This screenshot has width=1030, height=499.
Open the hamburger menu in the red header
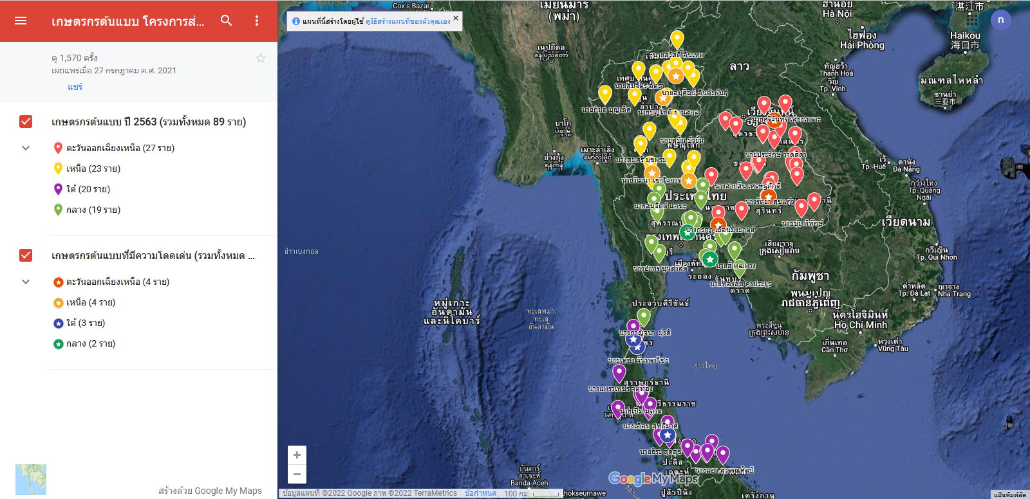pyautogui.click(x=21, y=21)
